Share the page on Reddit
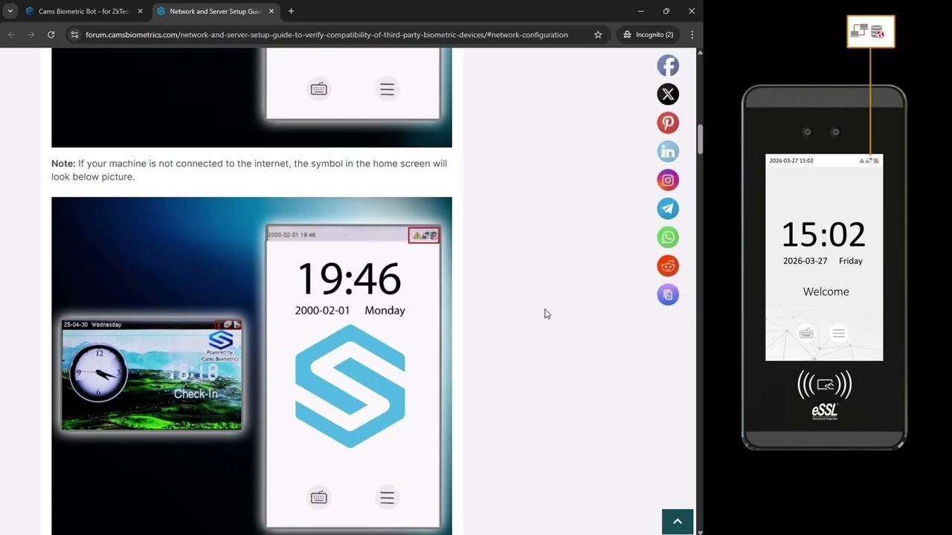This screenshot has height=535, width=952. click(668, 266)
